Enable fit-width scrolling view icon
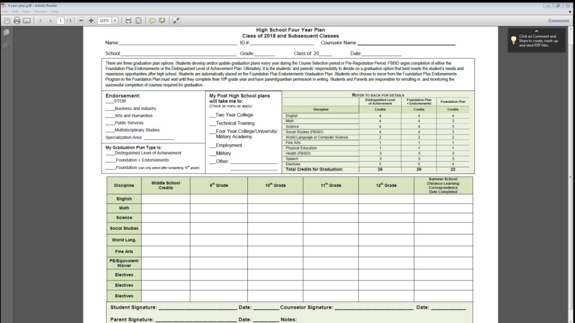Image resolution: width=575 pixels, height=323 pixels. (128, 20)
